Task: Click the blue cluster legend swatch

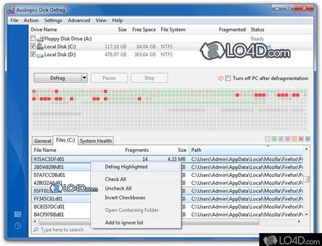Action: [x=308, y=139]
